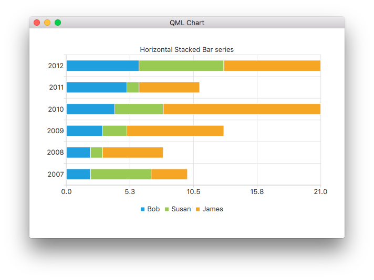Viewport: 374px width, 280px height.
Task: Click Bob's blue bar segment for 2012
Action: [x=102, y=66]
